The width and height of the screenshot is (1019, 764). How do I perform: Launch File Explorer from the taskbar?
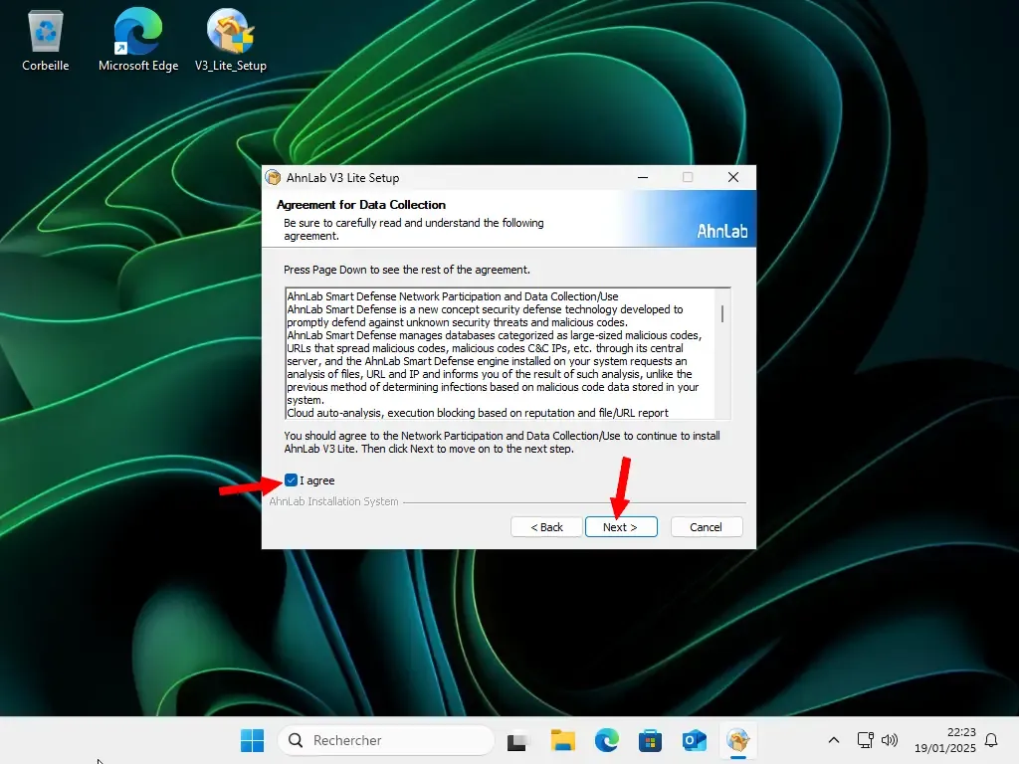pos(563,740)
